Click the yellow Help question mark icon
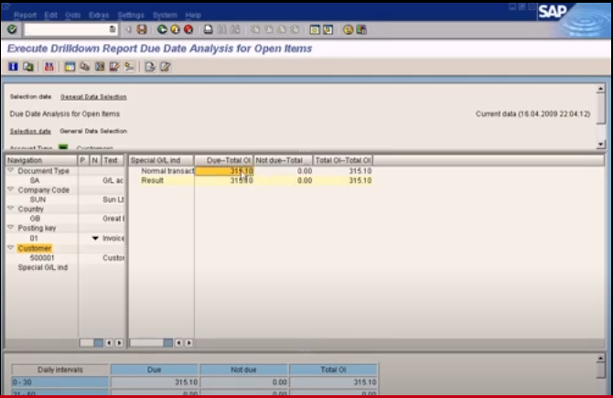 [348, 29]
